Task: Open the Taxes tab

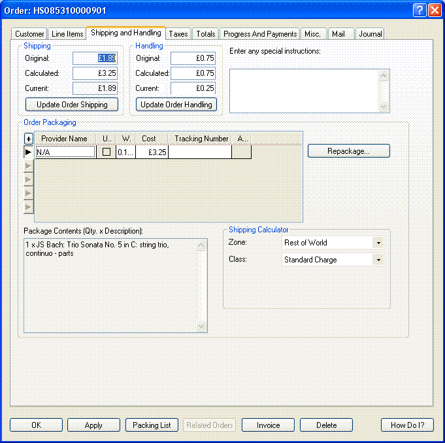Action: tap(178, 34)
